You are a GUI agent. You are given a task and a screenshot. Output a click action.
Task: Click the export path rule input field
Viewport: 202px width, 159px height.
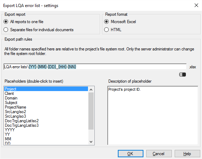(95, 67)
